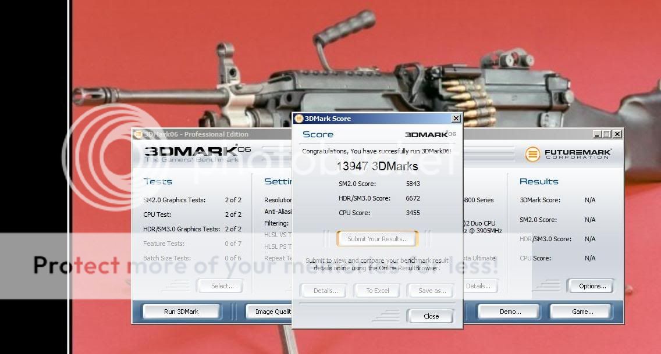Open the Image Quality tool
Image resolution: width=661 pixels, height=354 pixels.
(269, 311)
